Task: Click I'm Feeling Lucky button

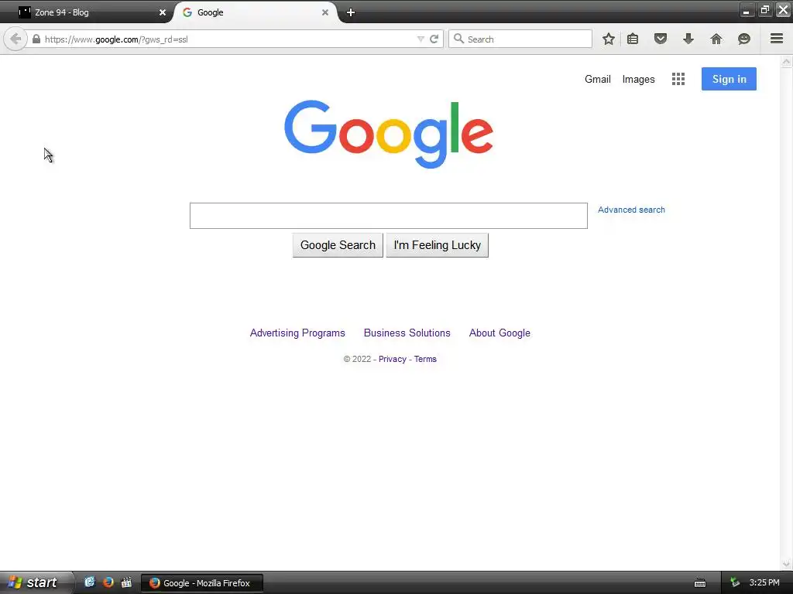Action: [437, 245]
